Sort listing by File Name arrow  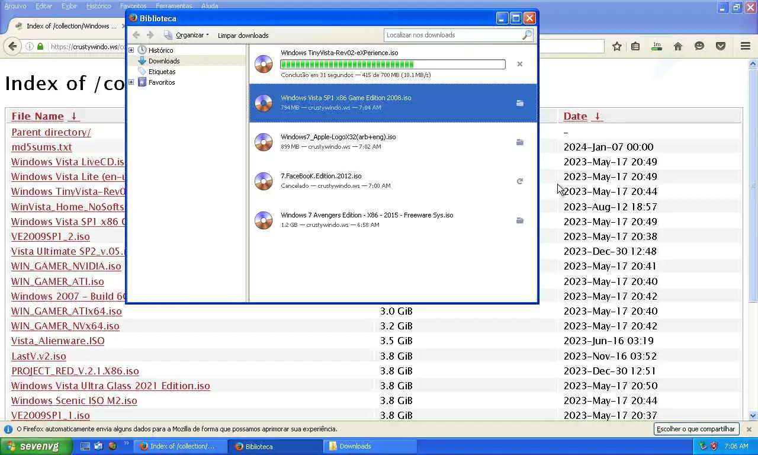[73, 116]
